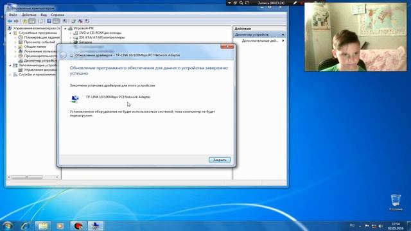The image size is (411, 231).
Task: Expand the Службы и приложения node
Action: coord(10,74)
